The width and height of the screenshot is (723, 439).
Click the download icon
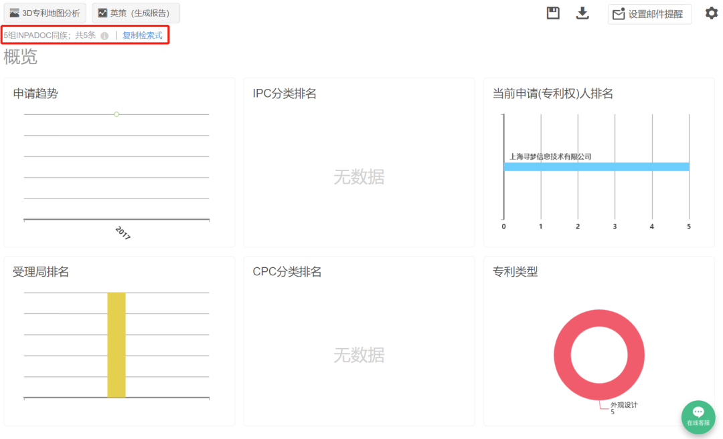[582, 13]
